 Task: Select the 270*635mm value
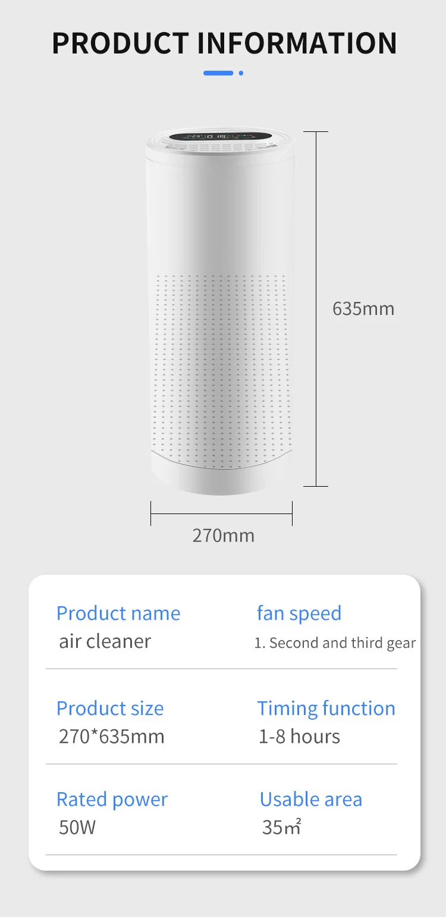111,736
